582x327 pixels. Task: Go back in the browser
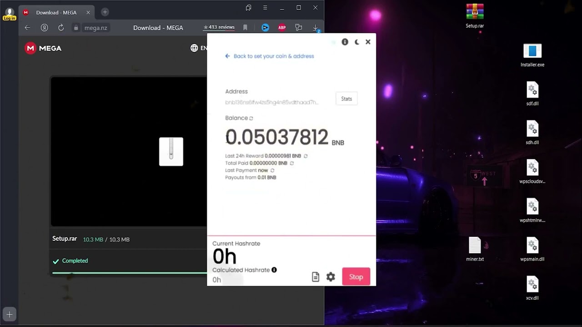click(27, 28)
